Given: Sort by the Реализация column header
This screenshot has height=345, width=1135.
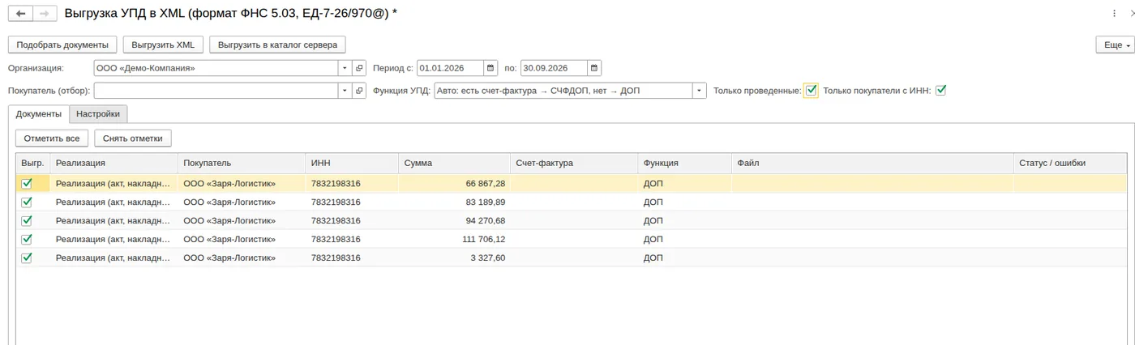Looking at the screenshot, I should coord(113,163).
